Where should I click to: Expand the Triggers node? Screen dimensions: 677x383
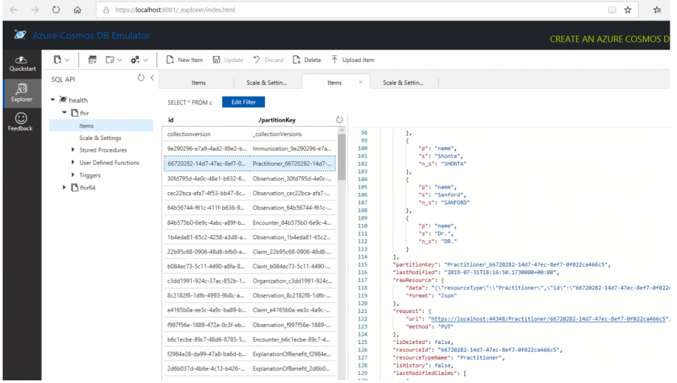click(73, 176)
